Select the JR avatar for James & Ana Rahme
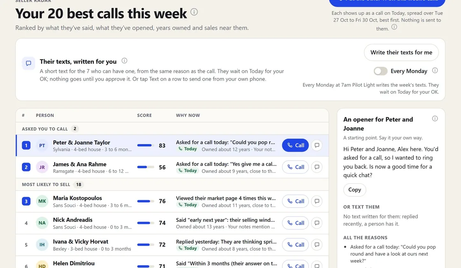Image resolution: width=461 pixels, height=268 pixels. point(42,167)
